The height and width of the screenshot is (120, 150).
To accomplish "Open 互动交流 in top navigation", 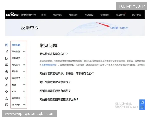I will (89, 15).
